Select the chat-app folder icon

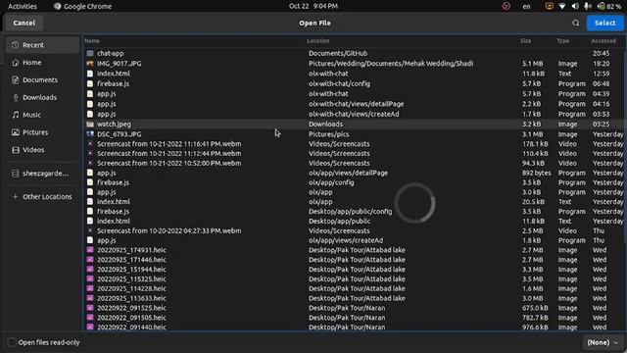pos(90,53)
